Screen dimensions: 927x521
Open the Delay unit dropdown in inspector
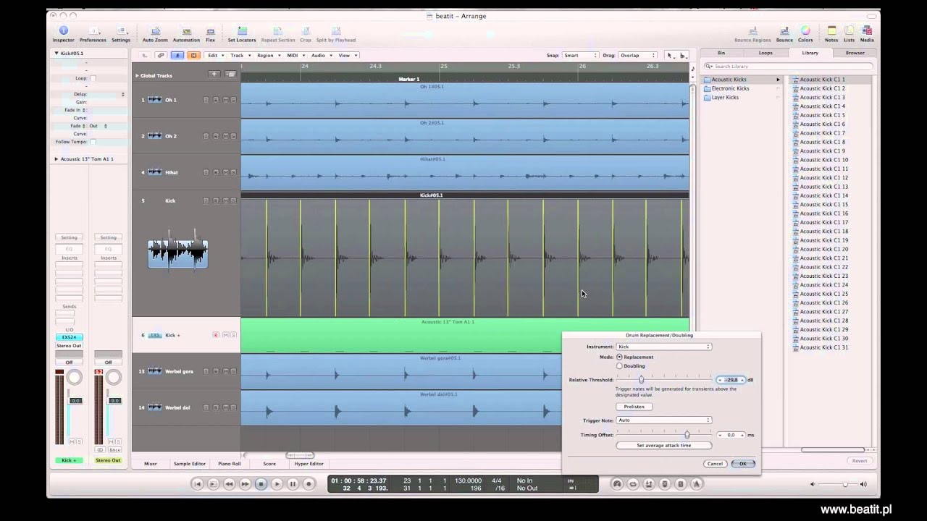pos(122,94)
